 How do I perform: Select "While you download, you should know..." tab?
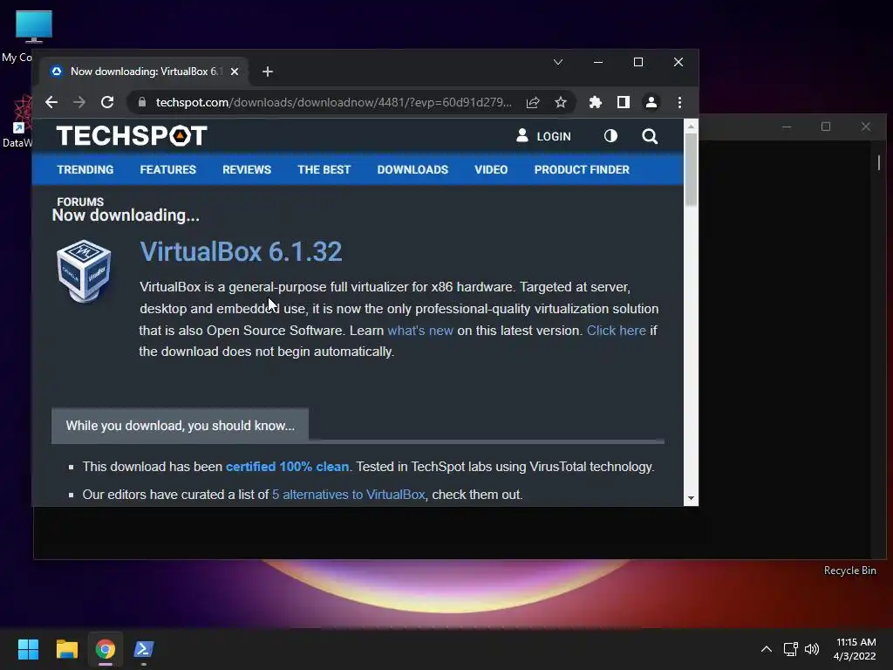[x=180, y=426]
